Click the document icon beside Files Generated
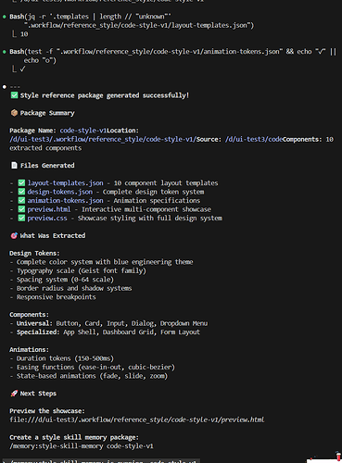Image resolution: width=342 pixels, height=463 pixels. [14, 166]
